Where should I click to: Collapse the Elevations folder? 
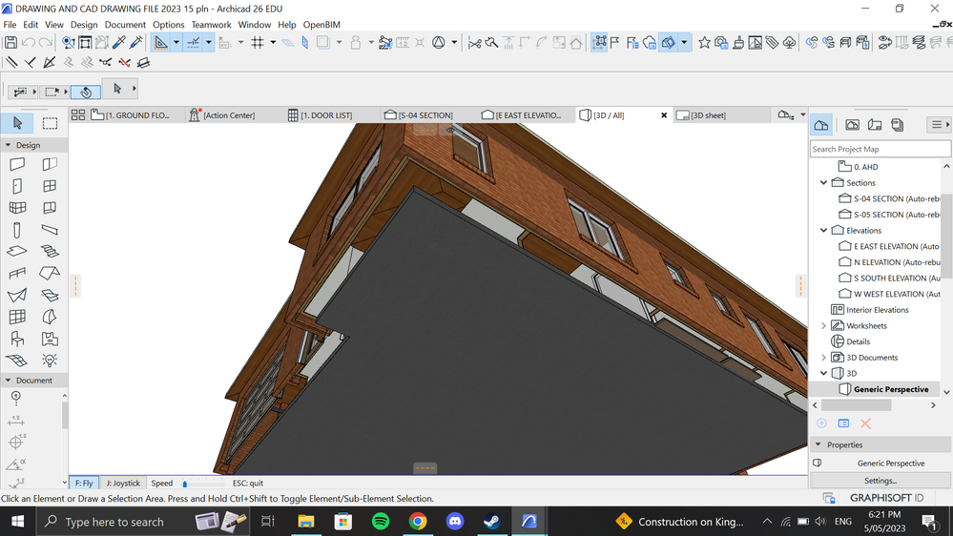pyautogui.click(x=824, y=231)
